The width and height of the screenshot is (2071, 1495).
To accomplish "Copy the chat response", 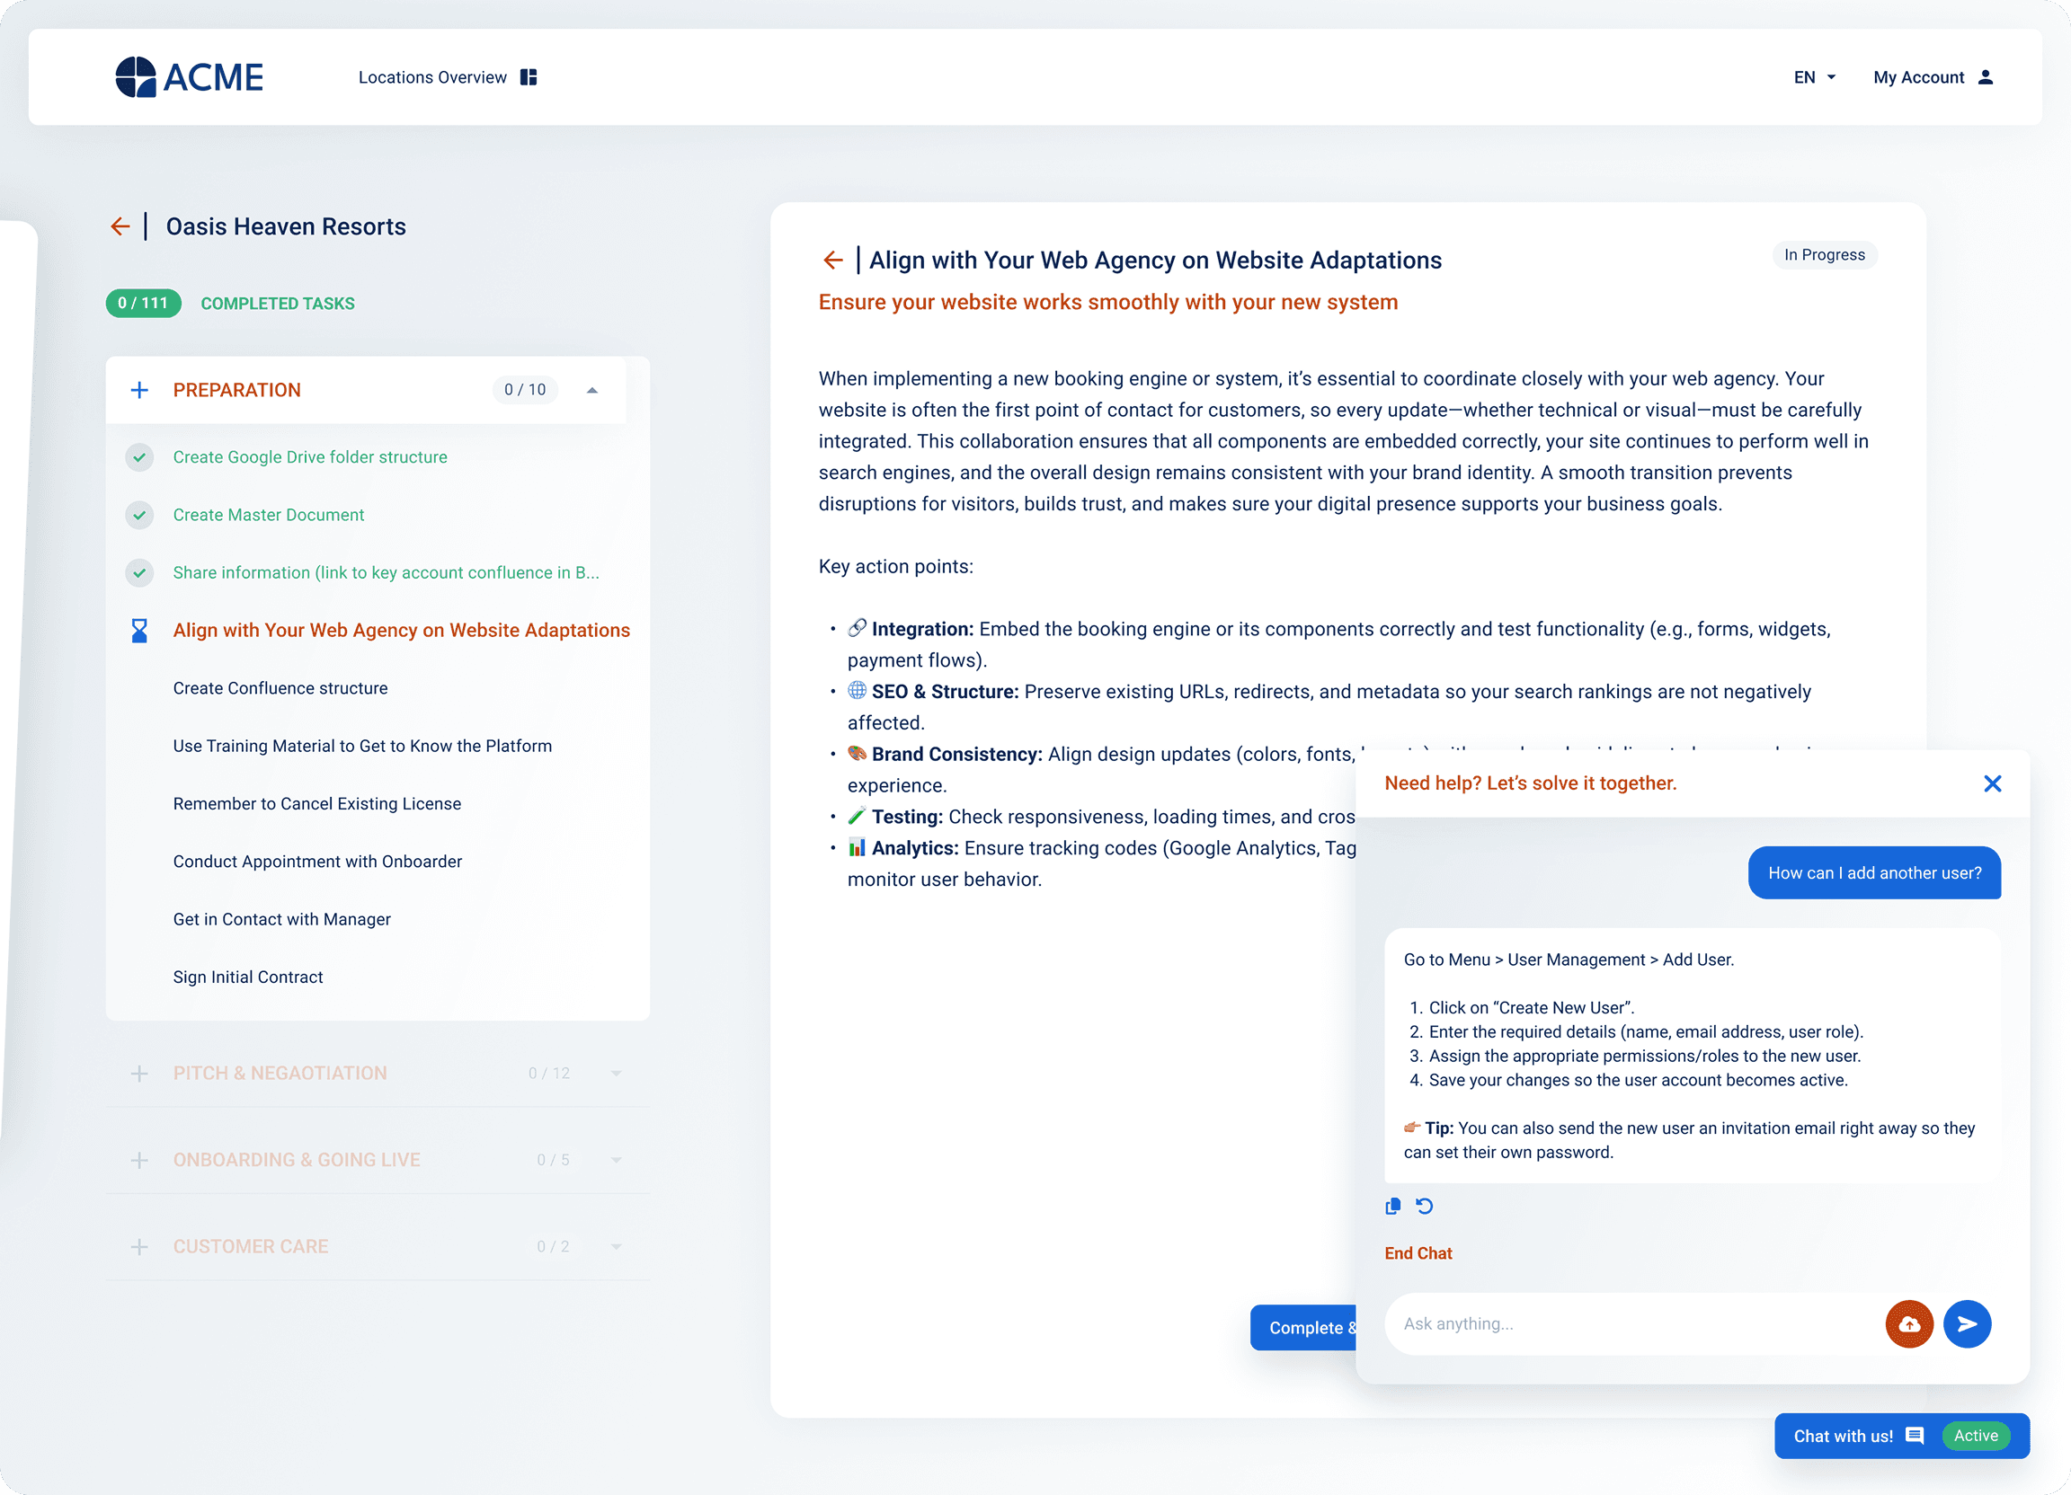I will coord(1392,1207).
